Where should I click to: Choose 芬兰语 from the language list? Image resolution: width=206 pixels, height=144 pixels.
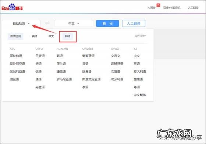click(x=40, y=87)
